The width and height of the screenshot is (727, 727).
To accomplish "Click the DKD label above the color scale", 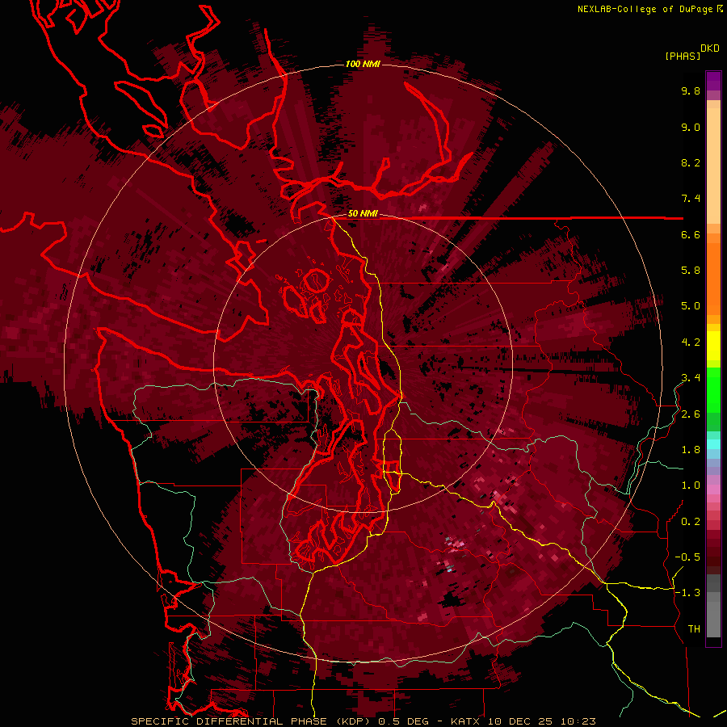I will 710,48.
